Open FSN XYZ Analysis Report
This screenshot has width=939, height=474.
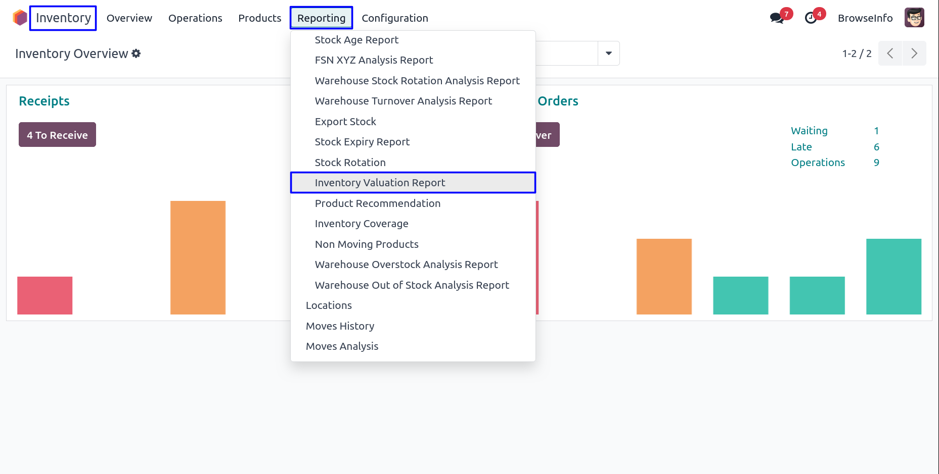[x=374, y=60]
